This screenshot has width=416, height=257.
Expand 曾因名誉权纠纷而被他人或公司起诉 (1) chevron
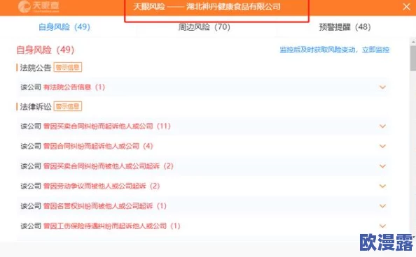[x=382, y=206]
